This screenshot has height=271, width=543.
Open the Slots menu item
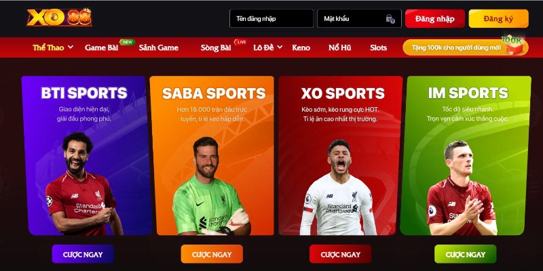[x=378, y=47]
